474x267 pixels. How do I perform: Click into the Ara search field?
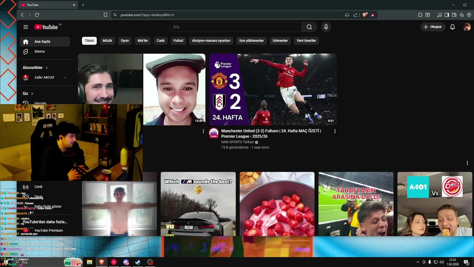[236, 27]
